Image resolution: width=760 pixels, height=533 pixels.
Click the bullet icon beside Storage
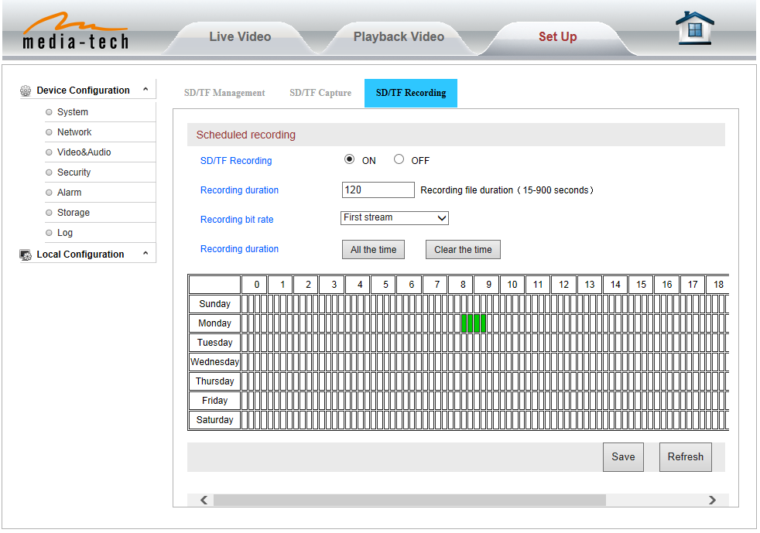click(x=49, y=213)
